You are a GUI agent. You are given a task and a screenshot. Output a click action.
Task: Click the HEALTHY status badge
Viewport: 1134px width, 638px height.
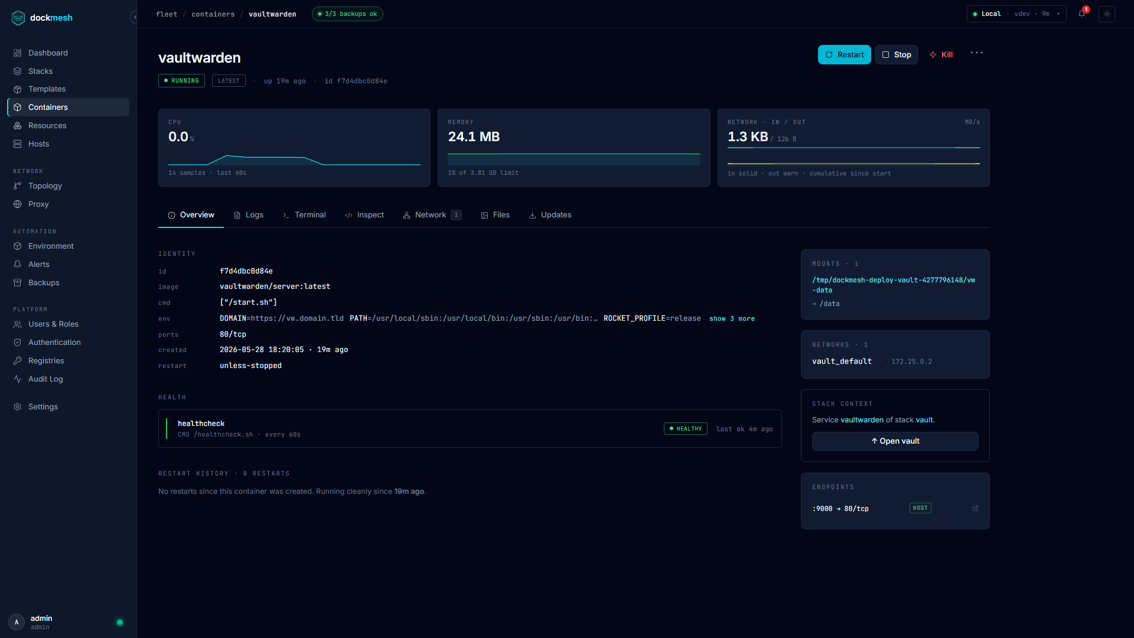point(685,429)
